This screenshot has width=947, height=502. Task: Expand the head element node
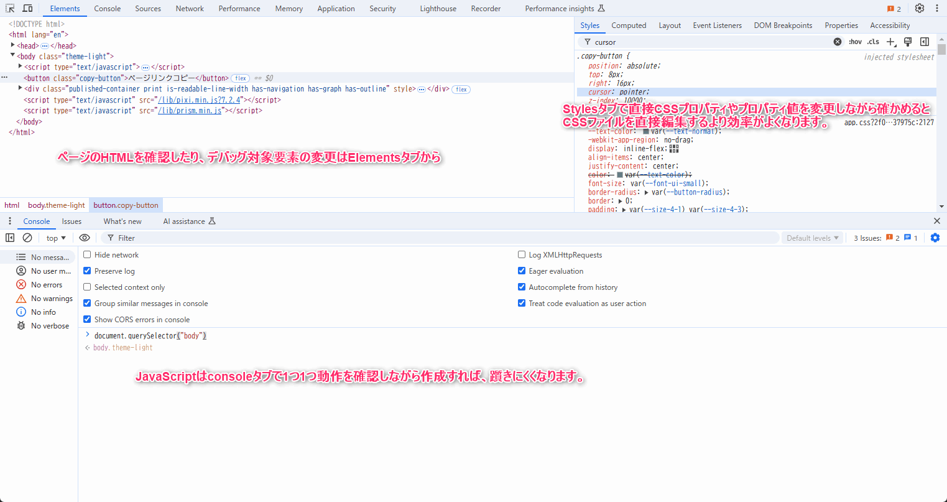(x=12, y=45)
